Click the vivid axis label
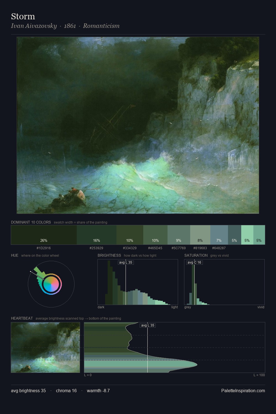 tap(261, 307)
